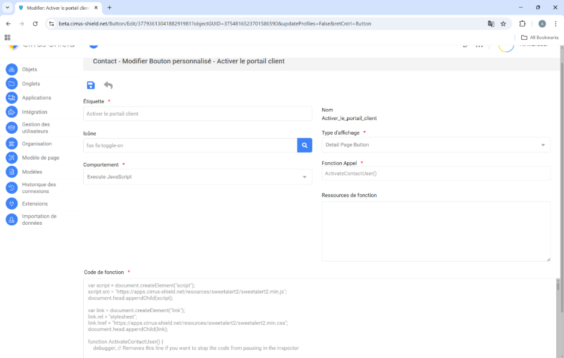
Task: Click the Organisation building icon
Action: click(11, 144)
